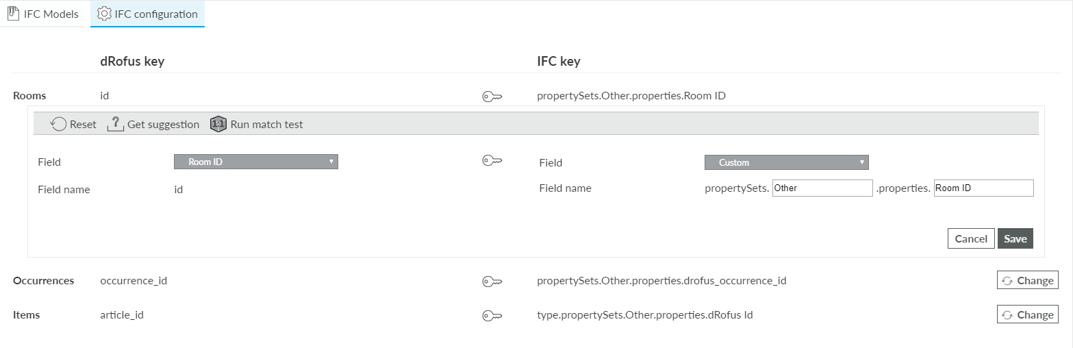Click the properties input containing Room ID
This screenshot has width=1073, height=348.
point(983,188)
